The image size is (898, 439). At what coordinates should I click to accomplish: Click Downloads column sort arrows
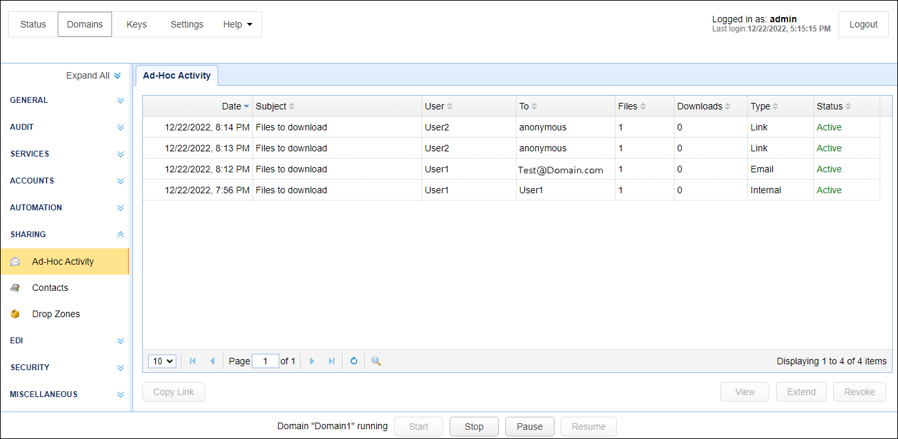click(728, 106)
